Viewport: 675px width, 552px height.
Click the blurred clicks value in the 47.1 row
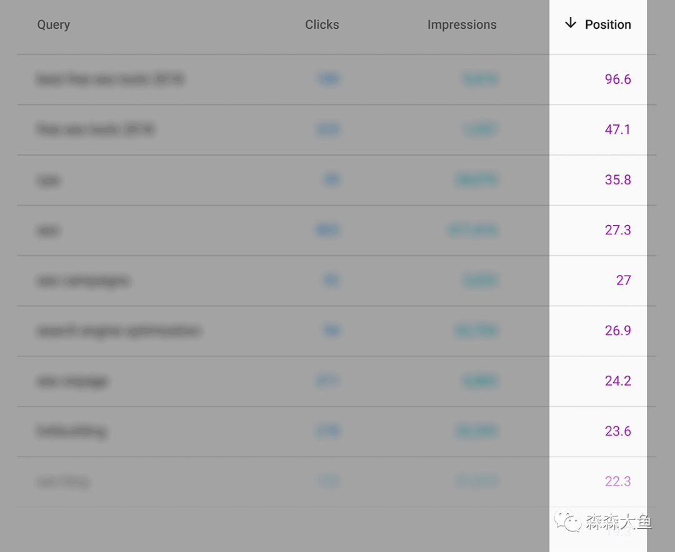pyautogui.click(x=329, y=129)
